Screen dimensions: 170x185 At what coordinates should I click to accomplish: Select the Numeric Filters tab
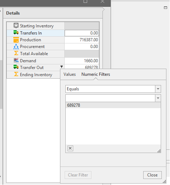tap(96, 74)
